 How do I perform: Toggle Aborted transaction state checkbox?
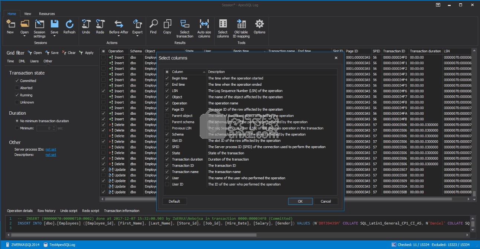(17, 88)
